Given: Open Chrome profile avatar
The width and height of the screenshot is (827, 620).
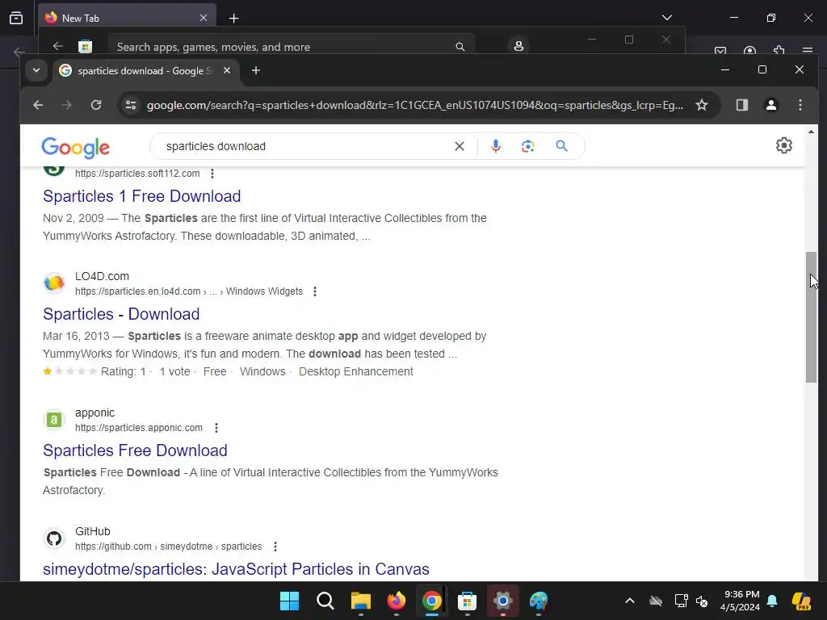Looking at the screenshot, I should click(x=771, y=105).
